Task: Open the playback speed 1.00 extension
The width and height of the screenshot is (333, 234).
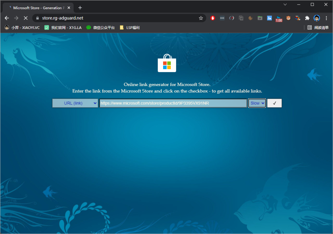Action: tap(279, 19)
